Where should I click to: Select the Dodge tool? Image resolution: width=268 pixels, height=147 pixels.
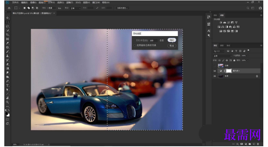[7, 77]
